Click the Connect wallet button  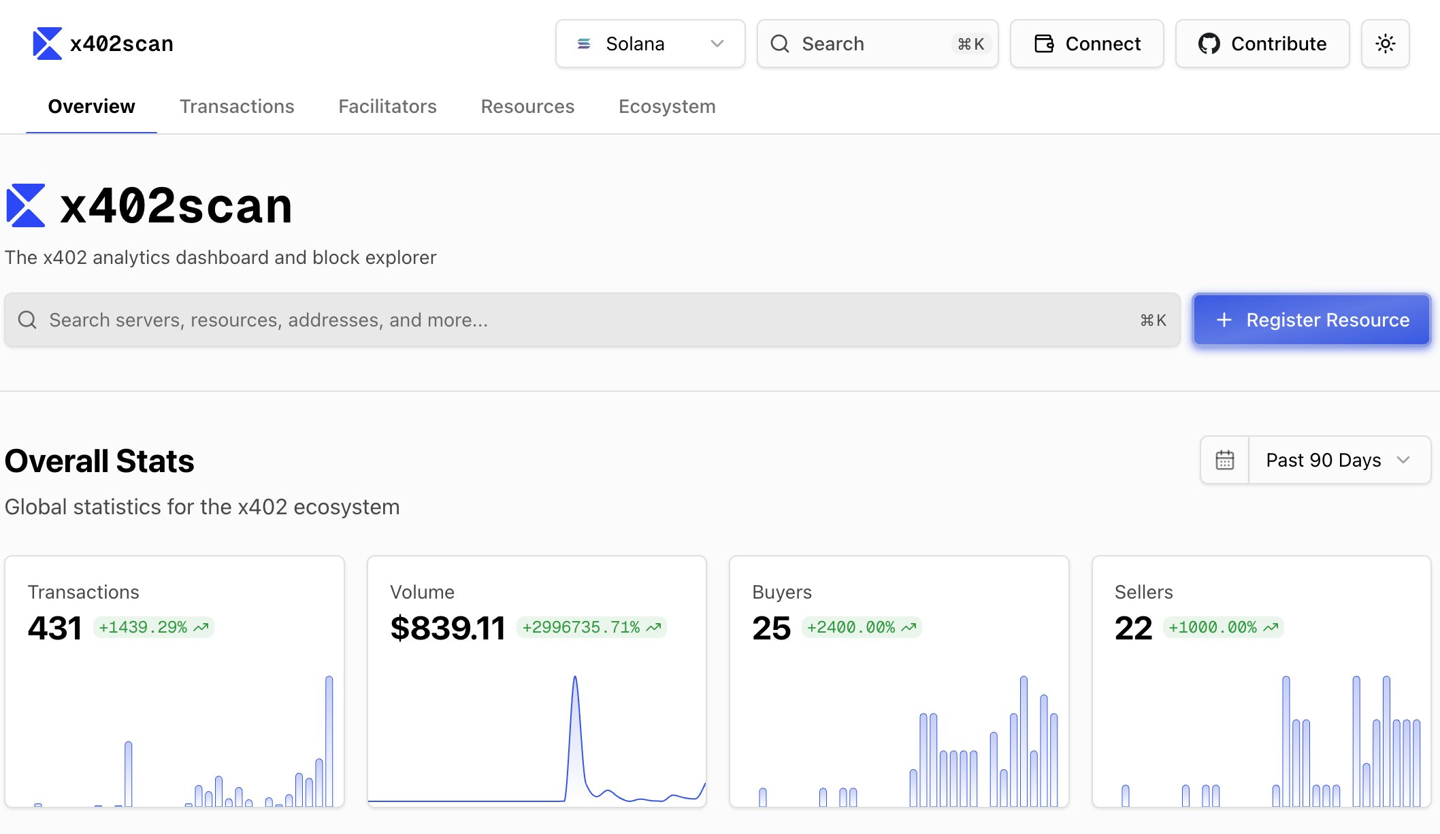[1087, 44]
